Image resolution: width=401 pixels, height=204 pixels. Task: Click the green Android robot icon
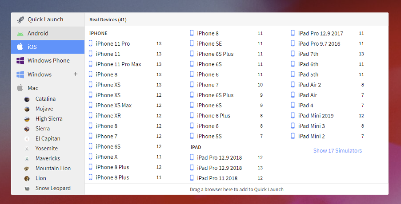coord(20,34)
